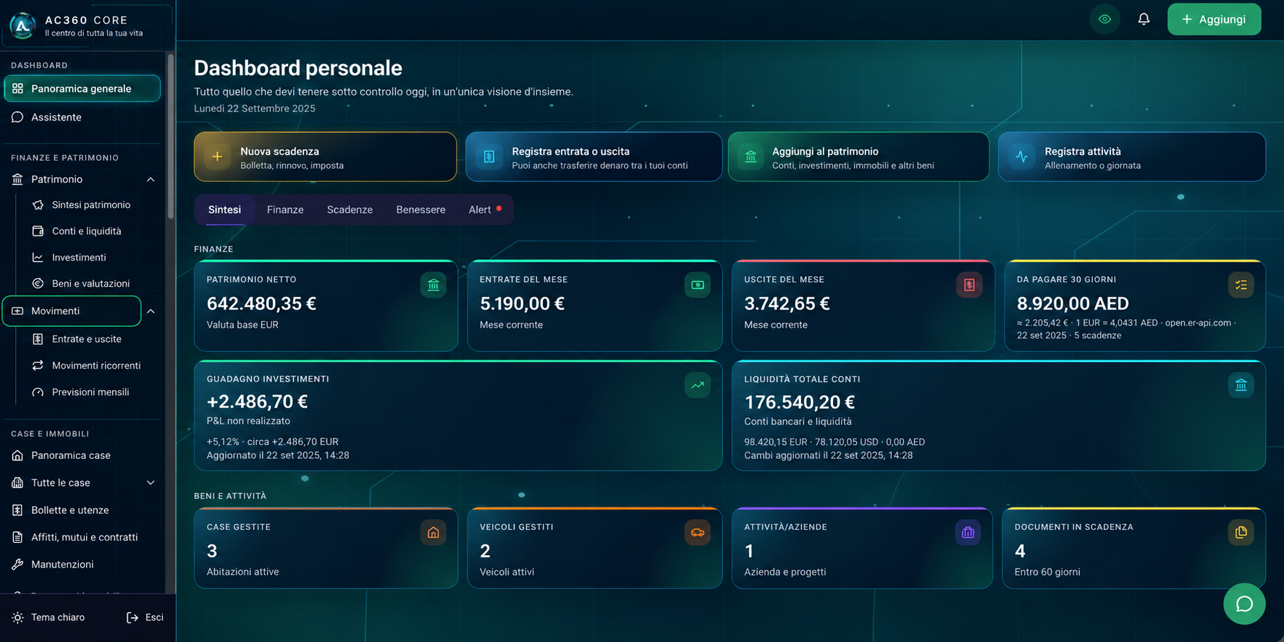
Task: Select Panoramica generale in sidebar
Action: (82, 88)
